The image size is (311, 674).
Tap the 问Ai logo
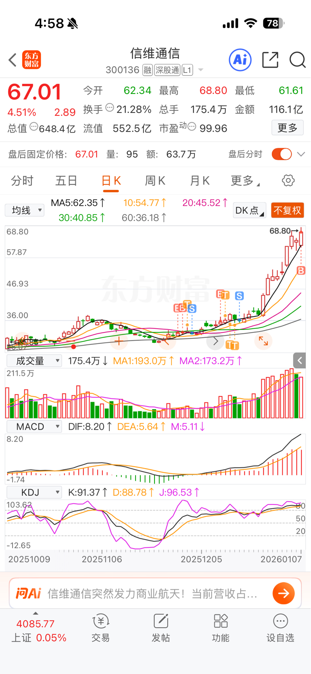coord(28,593)
